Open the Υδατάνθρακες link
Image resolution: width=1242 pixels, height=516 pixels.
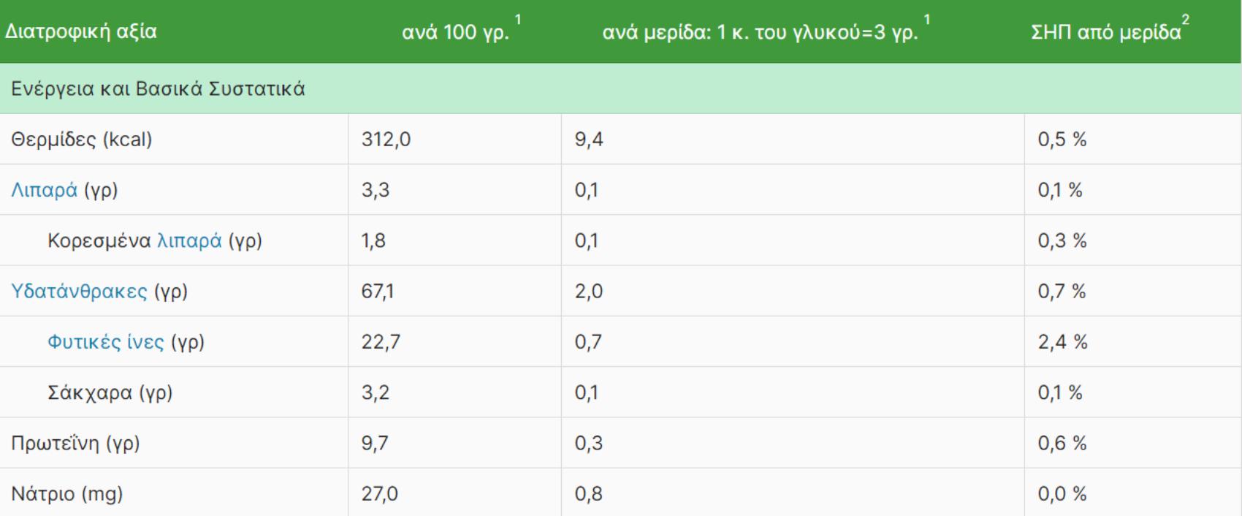(79, 291)
